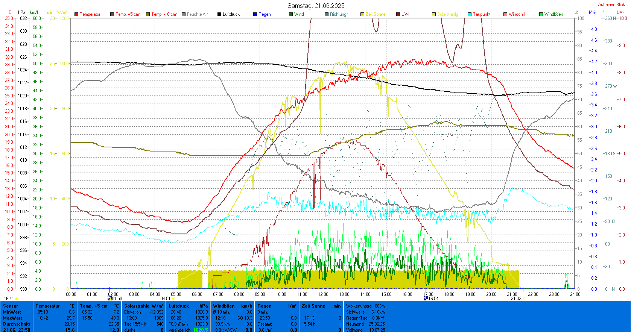The image size is (631, 332).
Task: Click the 18:00 label on the time axis
Action: pos(449,294)
